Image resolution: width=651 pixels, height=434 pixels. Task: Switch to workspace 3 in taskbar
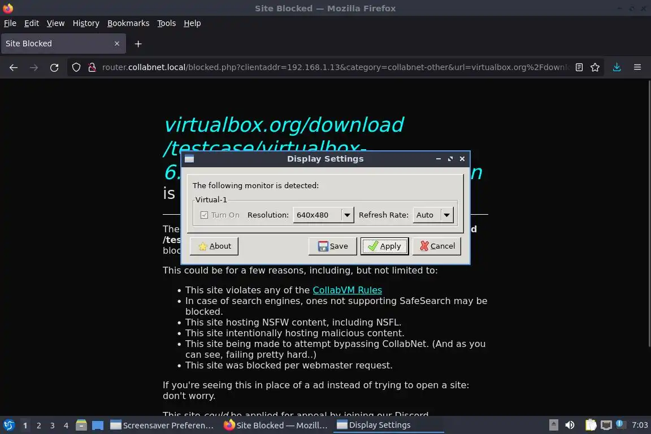(53, 426)
